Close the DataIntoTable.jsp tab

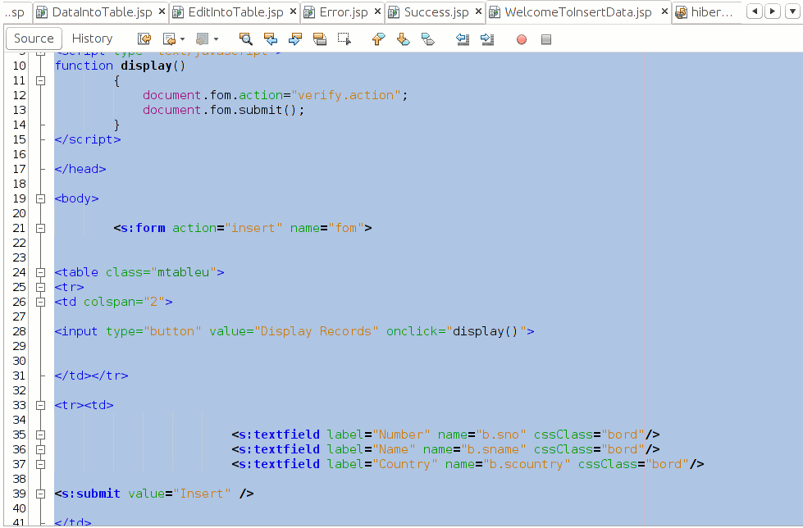coord(162,11)
